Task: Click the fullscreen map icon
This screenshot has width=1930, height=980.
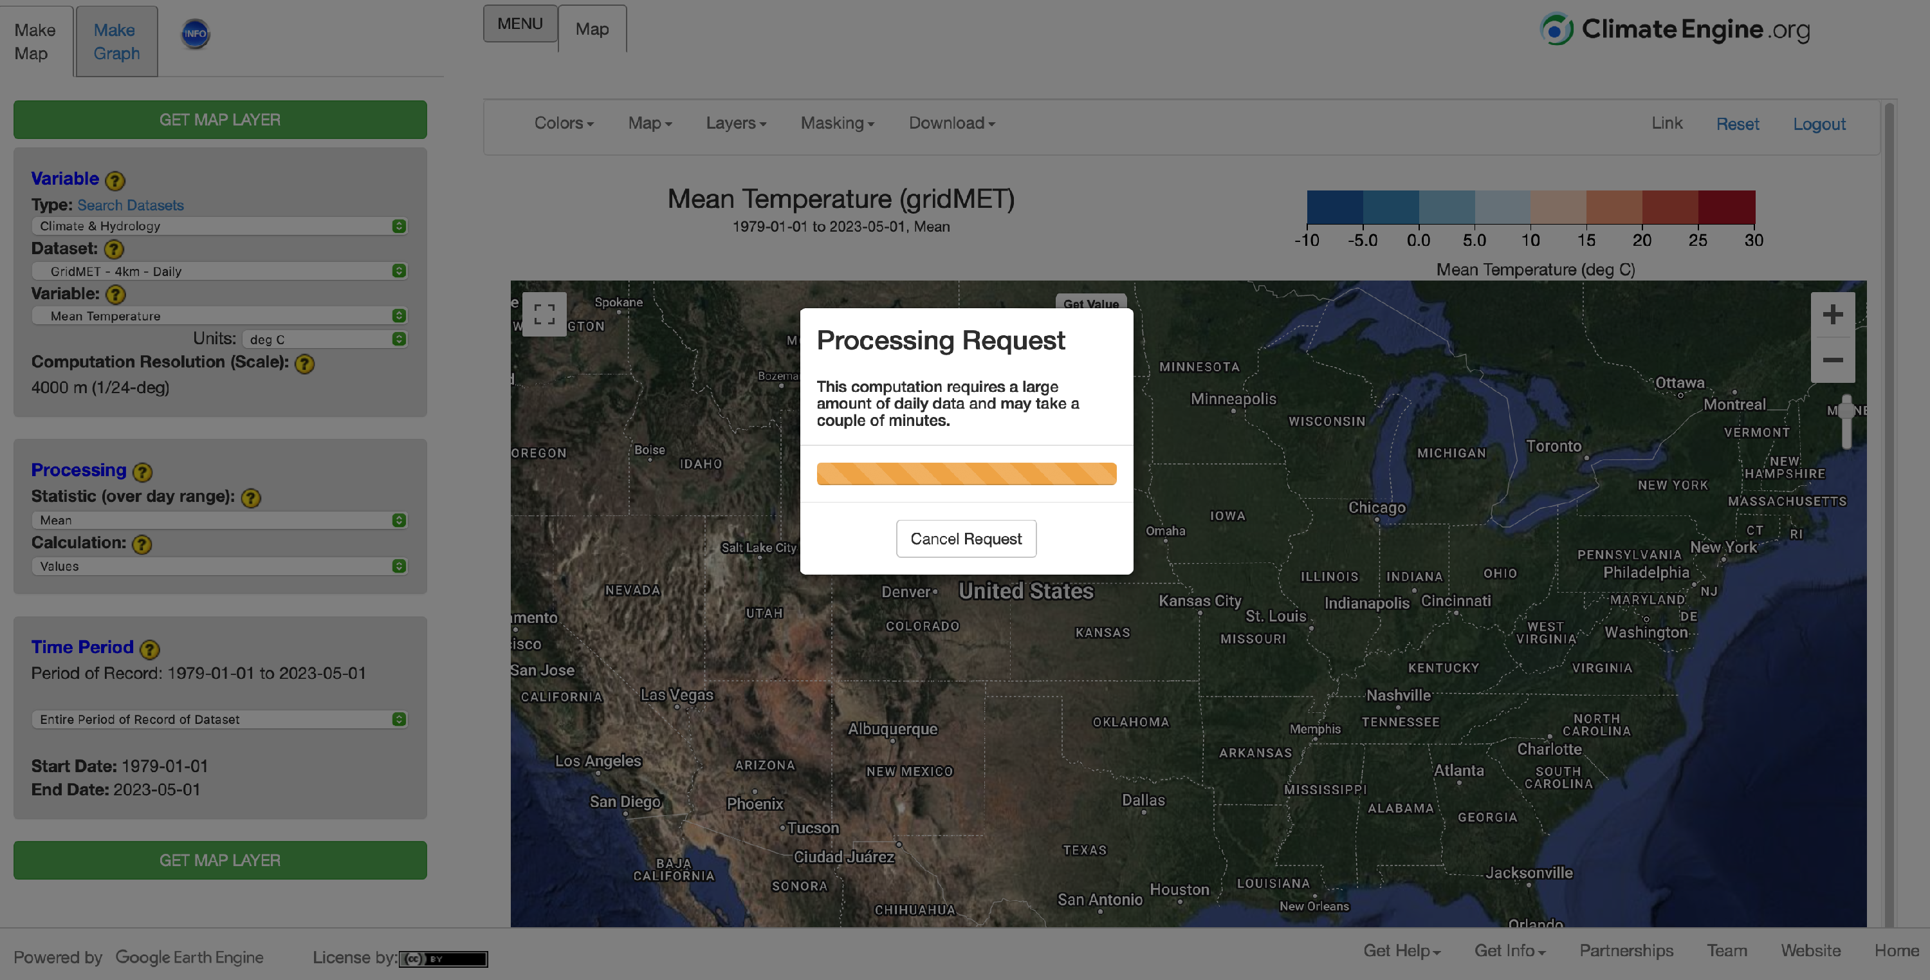Action: (544, 314)
